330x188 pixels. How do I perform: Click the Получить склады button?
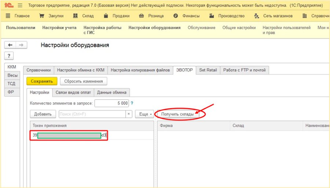coord(178,114)
